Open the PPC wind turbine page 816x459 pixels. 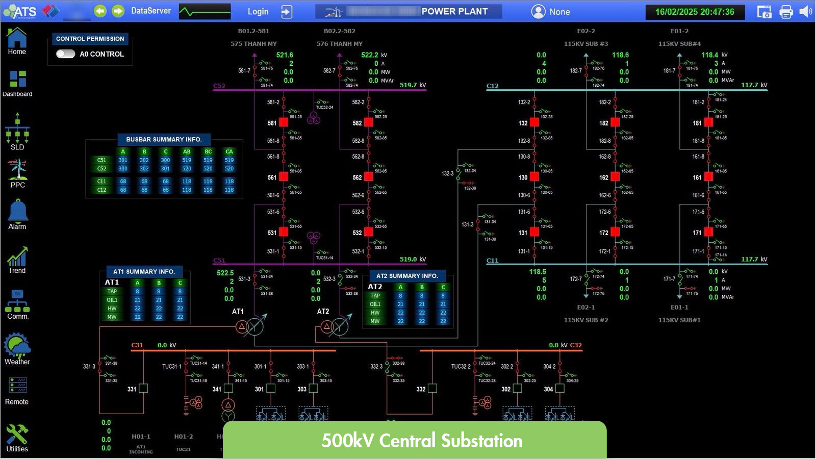tap(17, 173)
